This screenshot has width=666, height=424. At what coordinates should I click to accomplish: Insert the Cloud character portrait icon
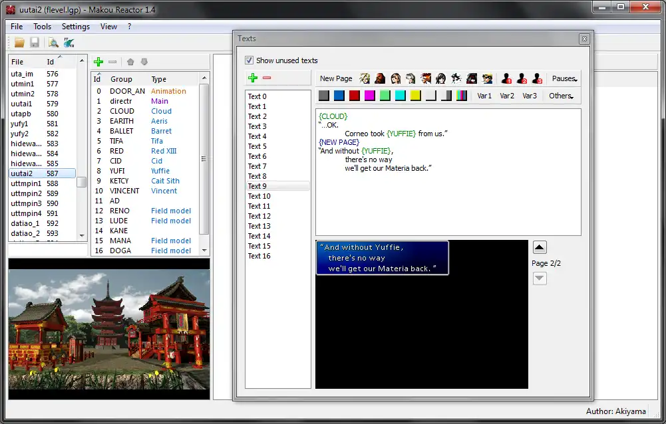365,78
